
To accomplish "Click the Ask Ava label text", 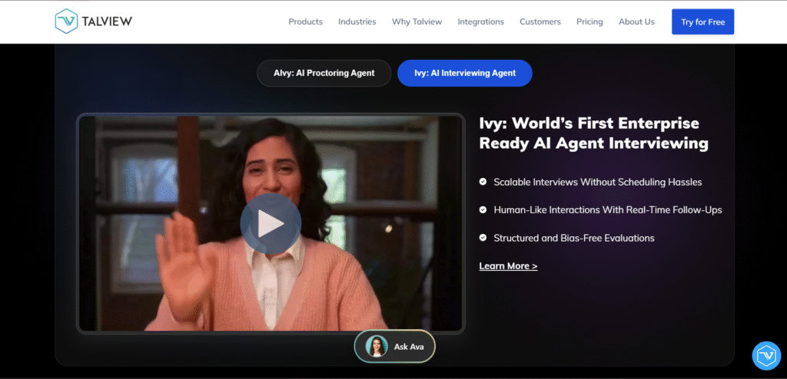I will [x=409, y=347].
